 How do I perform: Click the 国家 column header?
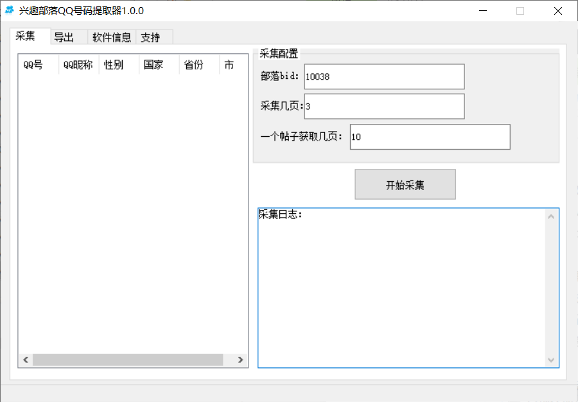click(x=159, y=65)
